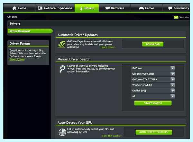Click the NVIDIA GeForce Experience logo in Automatic Driver Updates
The height and width of the screenshot is (142, 193).
61,44
